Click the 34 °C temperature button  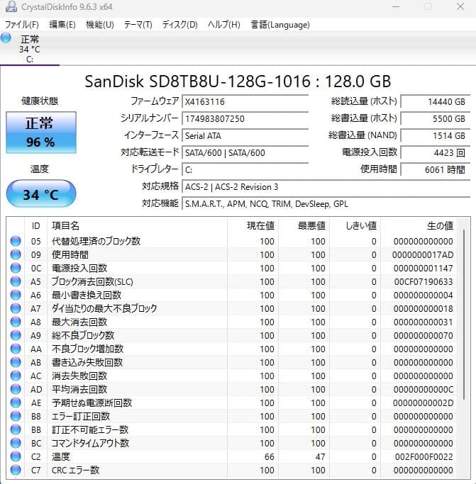[x=41, y=194]
